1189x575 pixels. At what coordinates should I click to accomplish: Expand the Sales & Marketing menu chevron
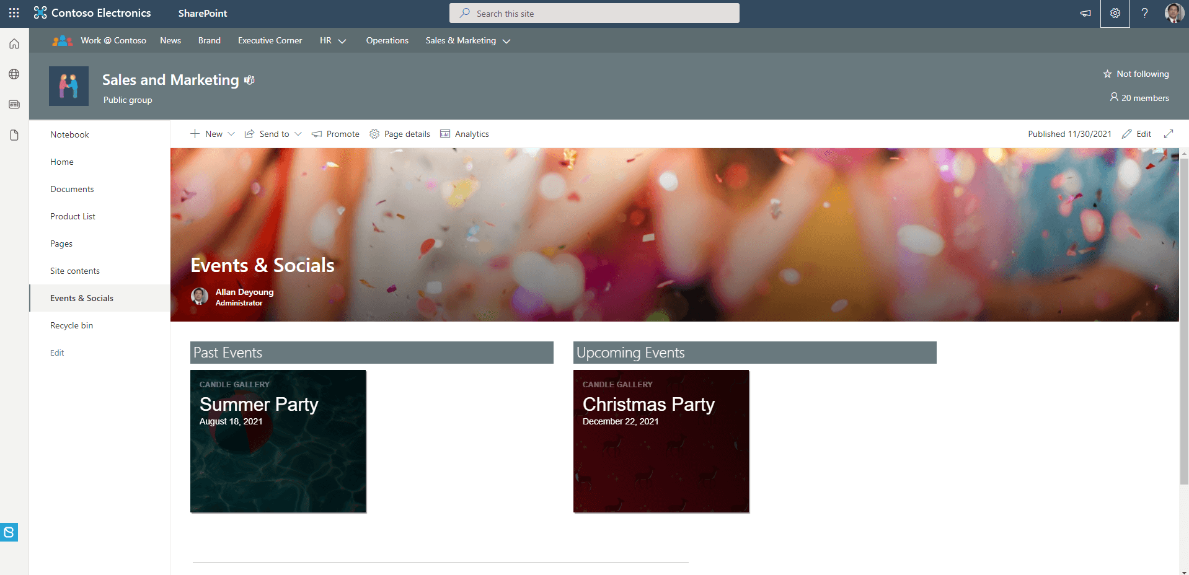(x=506, y=41)
